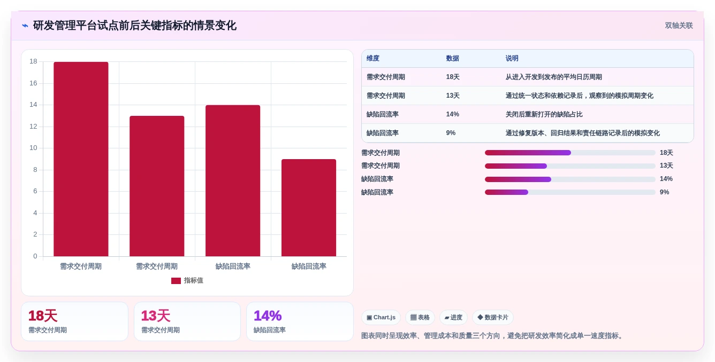Image resolution: width=715 pixels, height=362 pixels.
Task: Click the y-axis tick label 0
Action: pos(35,256)
